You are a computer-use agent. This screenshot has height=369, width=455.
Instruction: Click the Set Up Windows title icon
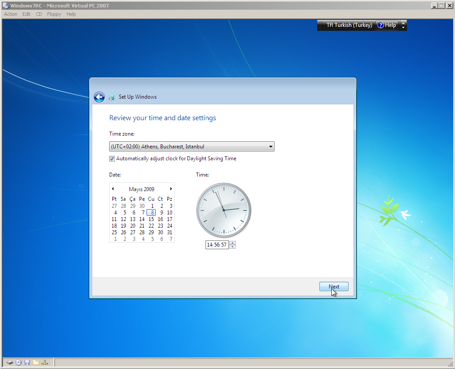[x=111, y=97]
